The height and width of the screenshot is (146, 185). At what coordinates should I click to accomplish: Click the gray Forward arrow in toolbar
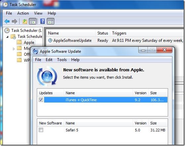pos(15,22)
